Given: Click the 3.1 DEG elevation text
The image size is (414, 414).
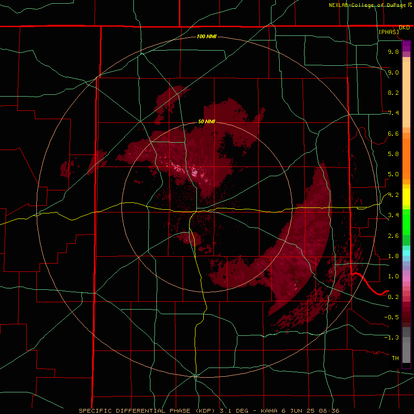Looking at the screenshot, I should tap(235, 411).
